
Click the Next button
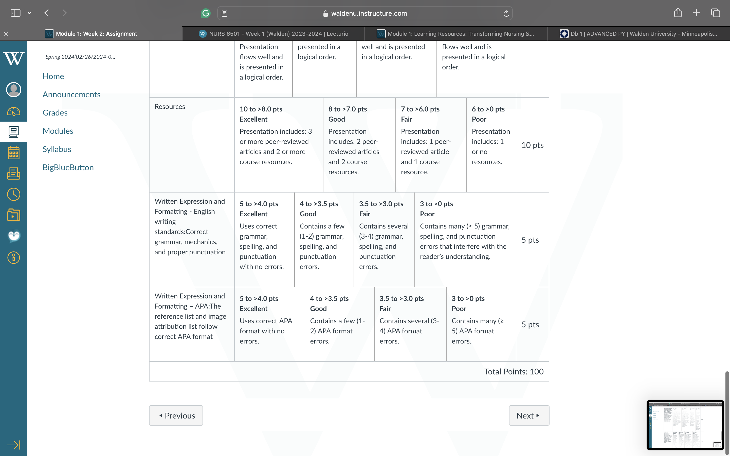click(529, 415)
